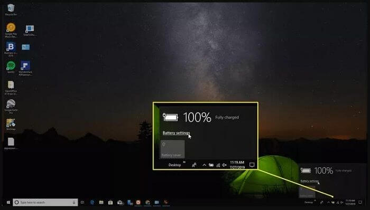Screen dimensions: 370x210
Task: Toggle the Battery saver tile in flyout
Action: (307, 192)
